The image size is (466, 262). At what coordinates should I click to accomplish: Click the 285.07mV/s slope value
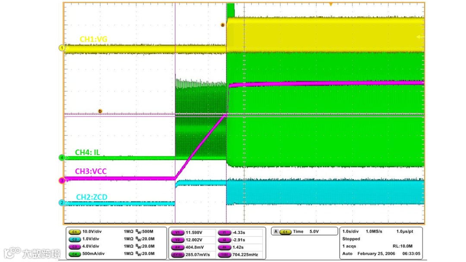[198, 255]
